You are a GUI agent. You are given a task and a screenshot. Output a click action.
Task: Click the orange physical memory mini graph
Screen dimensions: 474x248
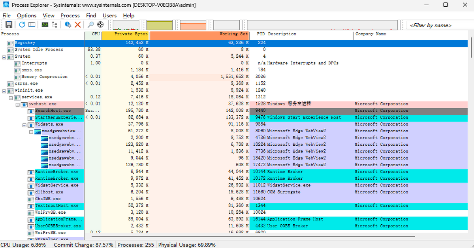pyautogui.click(x=193, y=25)
